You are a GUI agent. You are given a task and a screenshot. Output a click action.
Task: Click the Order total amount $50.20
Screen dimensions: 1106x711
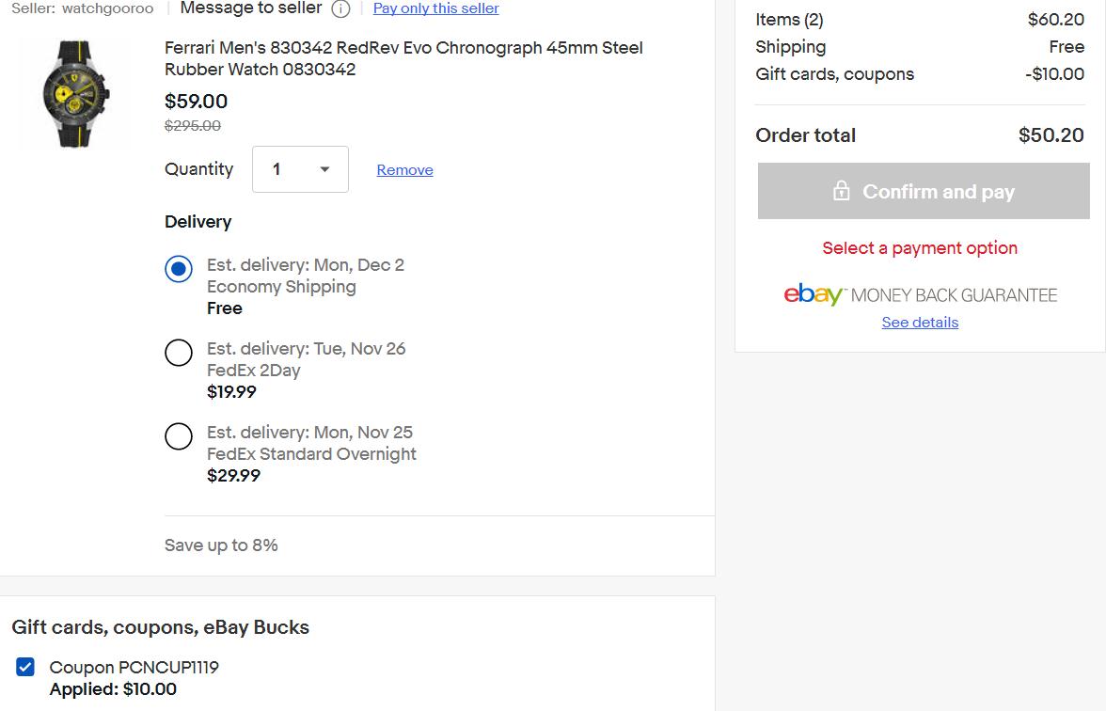click(x=1051, y=135)
